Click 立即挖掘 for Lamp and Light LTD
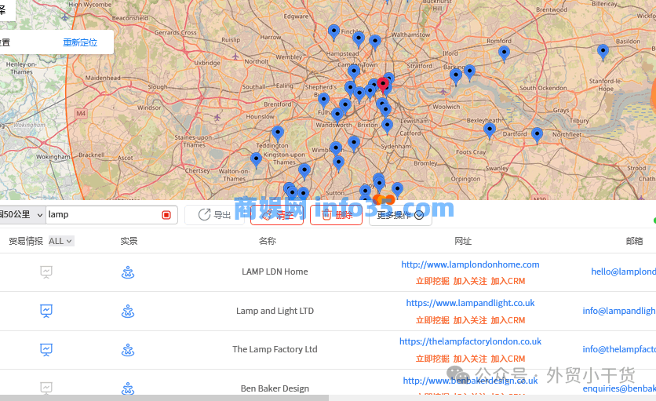 pyautogui.click(x=432, y=321)
